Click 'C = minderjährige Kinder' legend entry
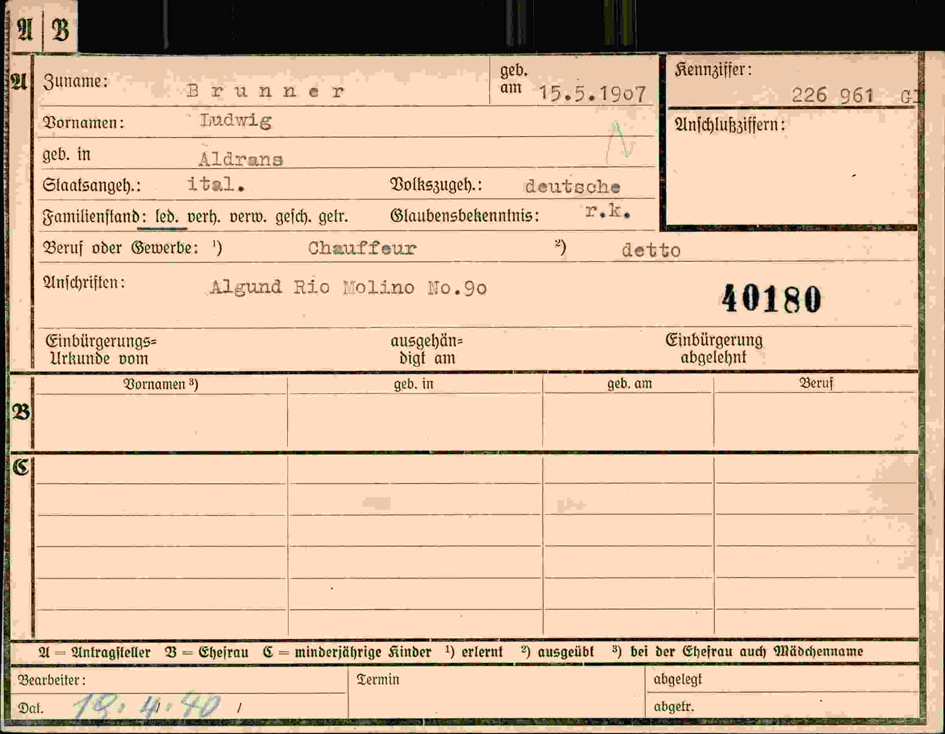This screenshot has height=734, width=945. (x=347, y=652)
